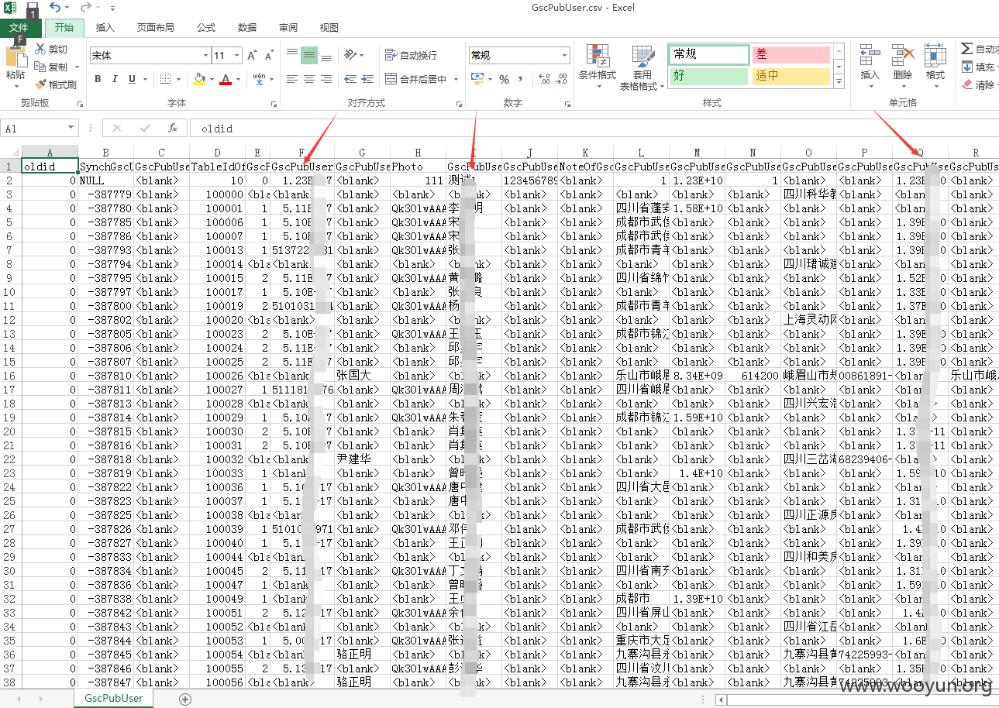This screenshot has width=999, height=708.
Task: Click the Percent Style (%) icon
Action: pos(504,79)
